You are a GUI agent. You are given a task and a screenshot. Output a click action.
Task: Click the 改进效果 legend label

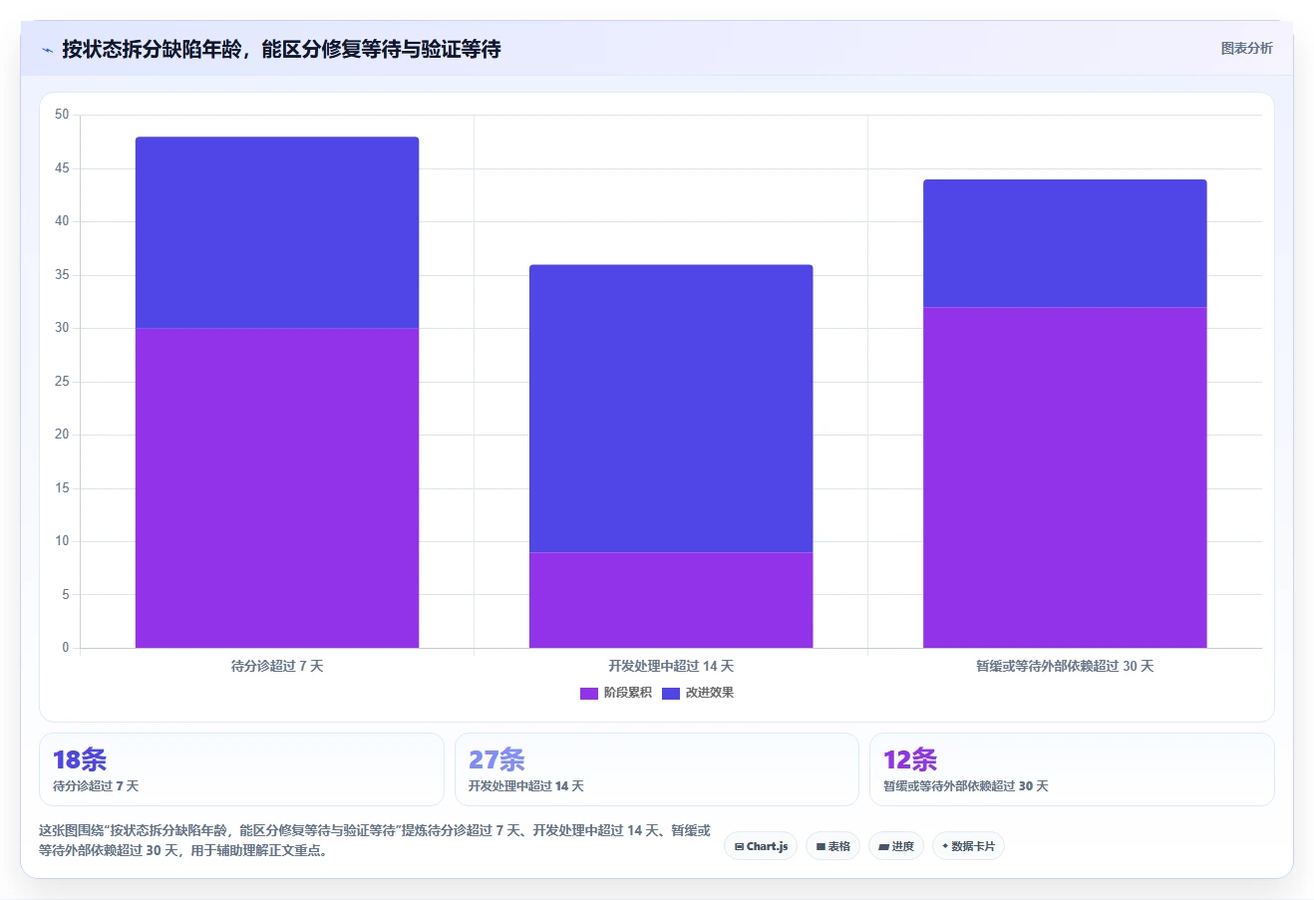(709, 693)
